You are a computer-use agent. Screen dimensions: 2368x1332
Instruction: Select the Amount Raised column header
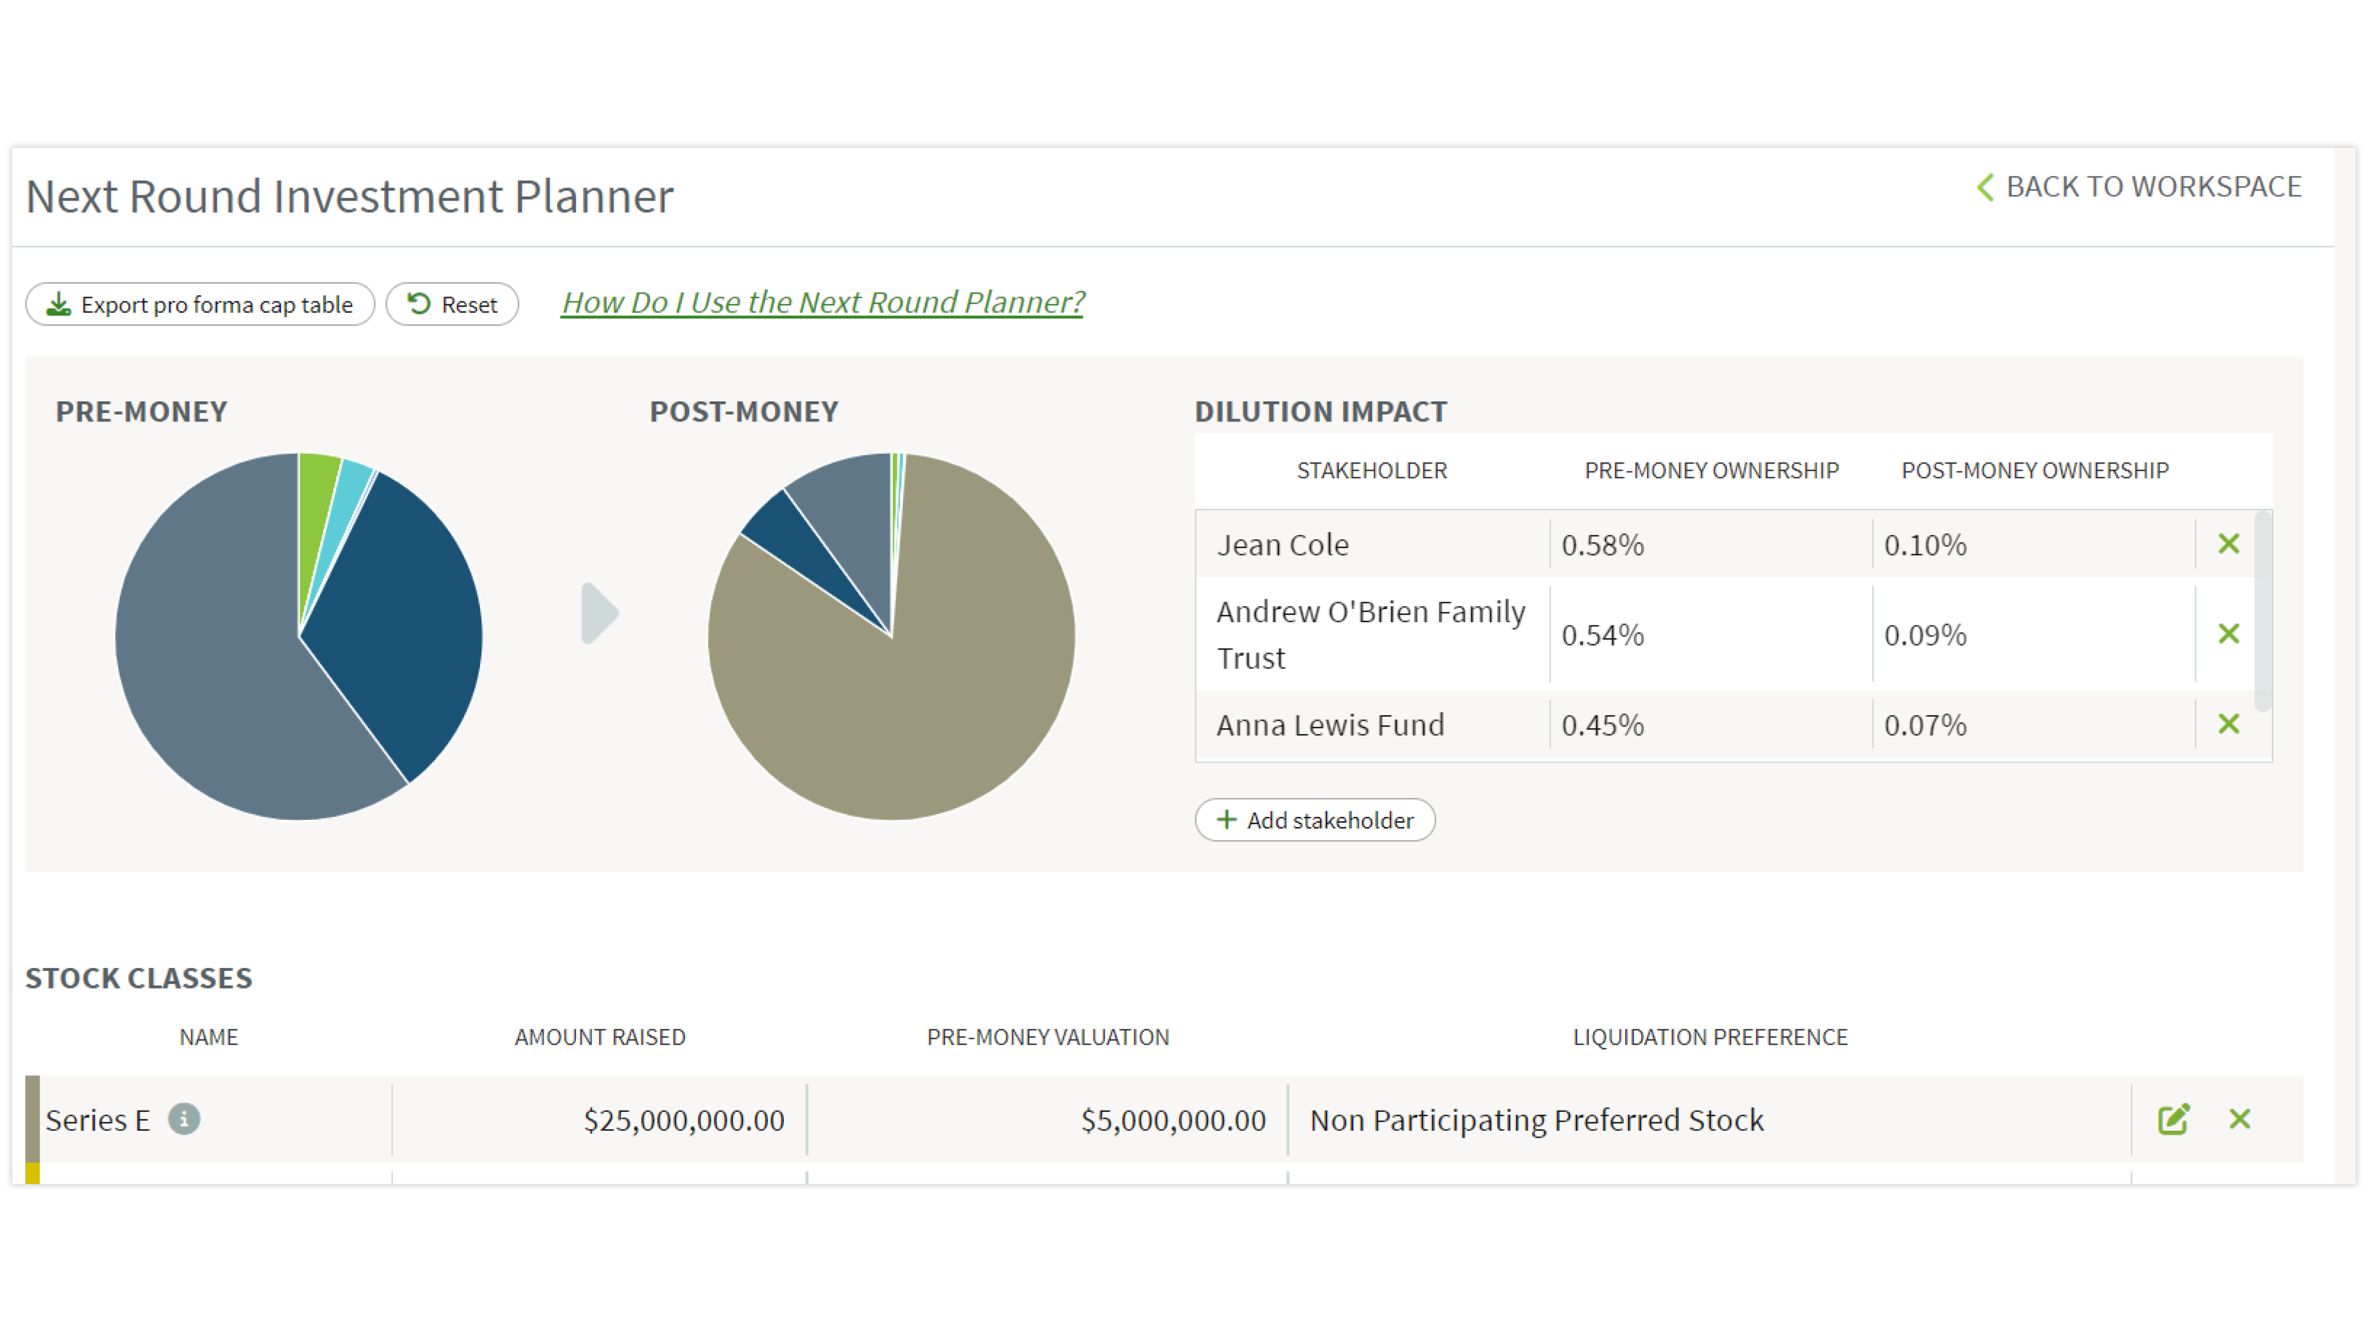tap(599, 1037)
